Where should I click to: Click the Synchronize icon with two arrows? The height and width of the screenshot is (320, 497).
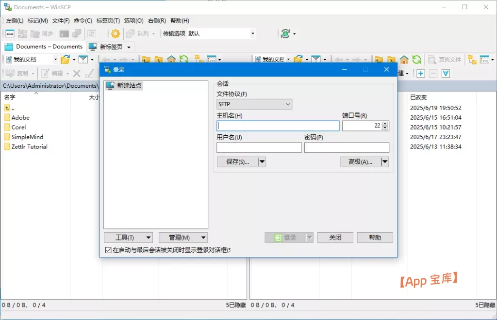22,33
